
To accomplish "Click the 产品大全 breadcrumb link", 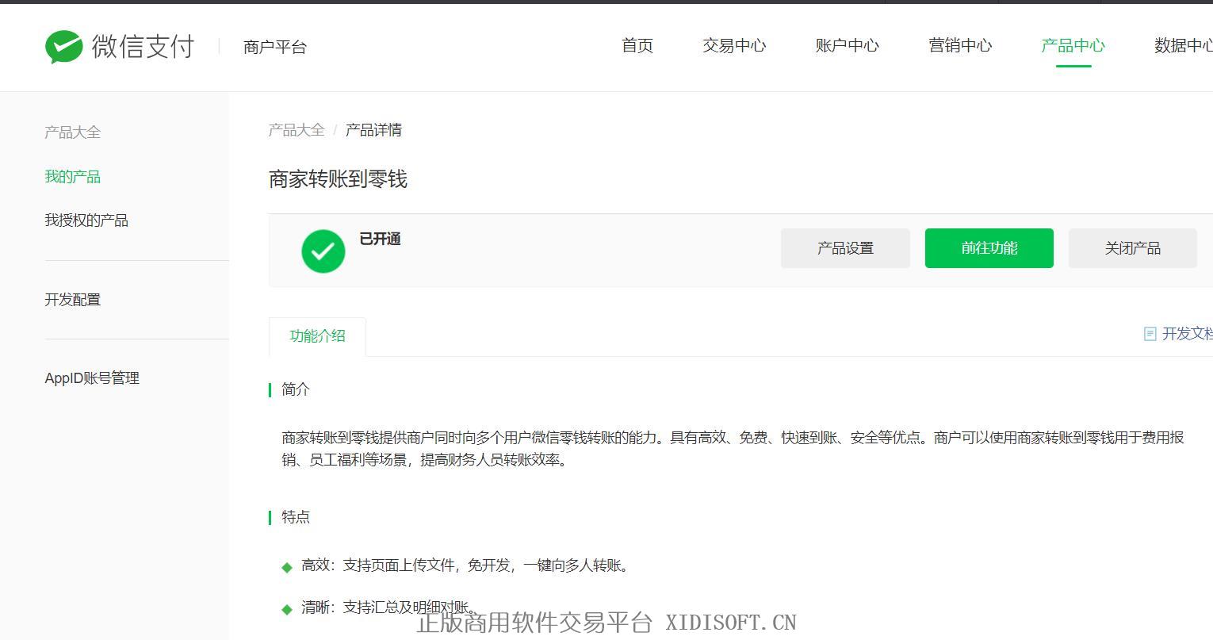I will click(297, 130).
